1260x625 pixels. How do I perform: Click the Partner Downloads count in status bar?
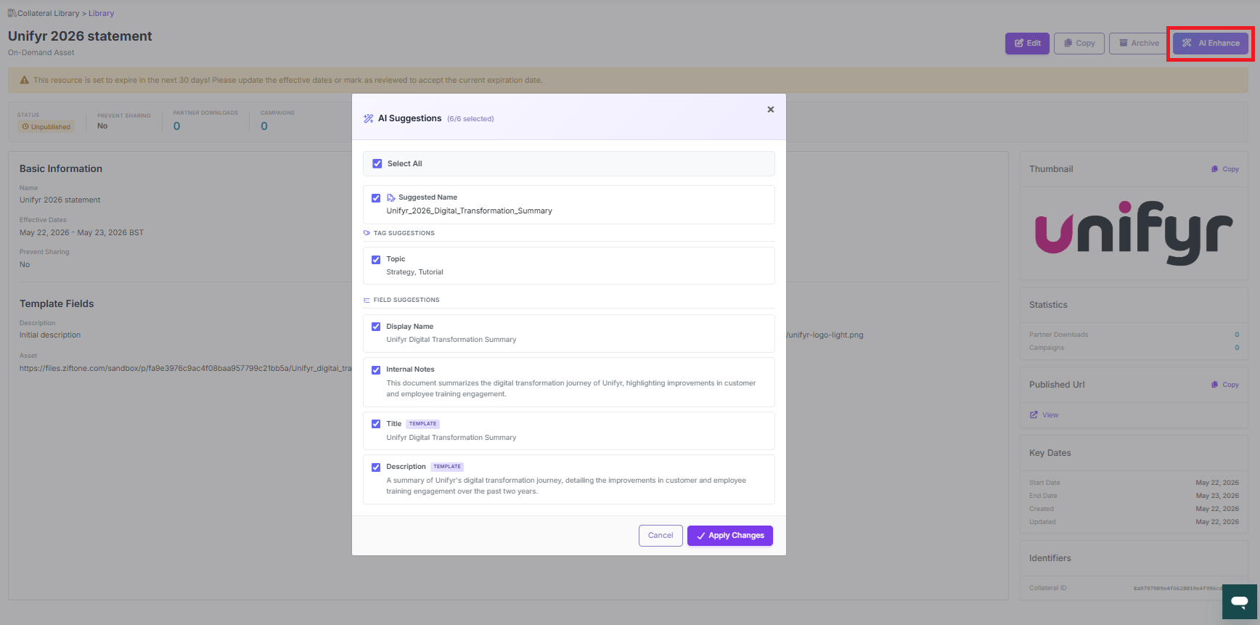click(176, 126)
